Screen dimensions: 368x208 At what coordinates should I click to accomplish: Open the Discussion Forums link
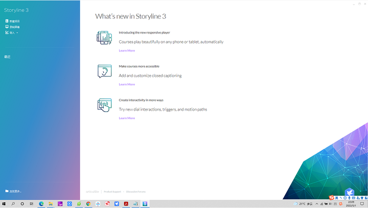point(135,192)
